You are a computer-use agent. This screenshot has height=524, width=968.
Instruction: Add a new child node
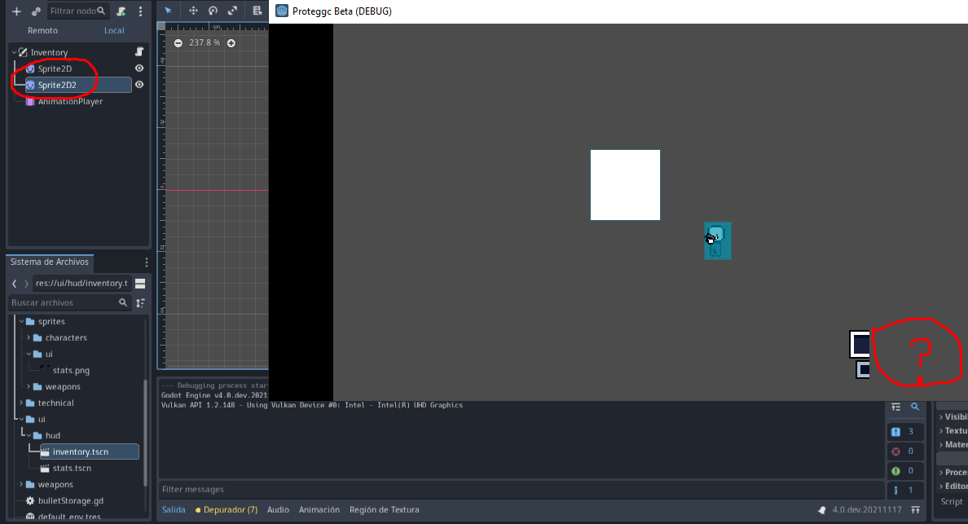[x=16, y=11]
